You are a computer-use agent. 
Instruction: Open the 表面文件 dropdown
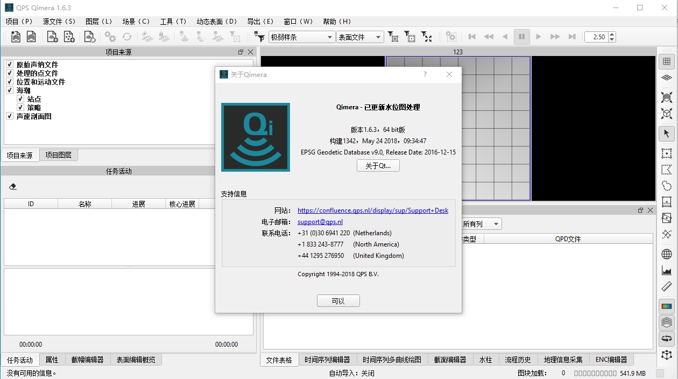coord(360,37)
